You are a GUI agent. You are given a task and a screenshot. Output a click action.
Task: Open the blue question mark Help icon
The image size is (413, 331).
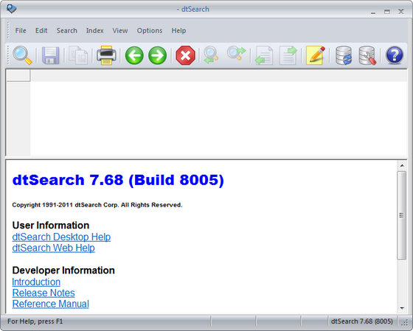395,55
